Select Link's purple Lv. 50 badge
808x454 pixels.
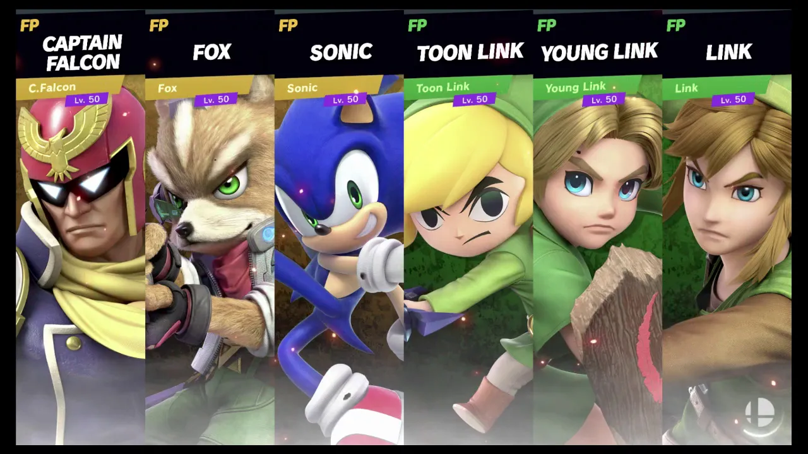pyautogui.click(x=733, y=100)
